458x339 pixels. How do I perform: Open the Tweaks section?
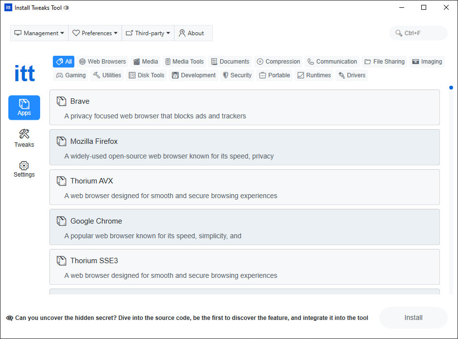click(x=24, y=138)
